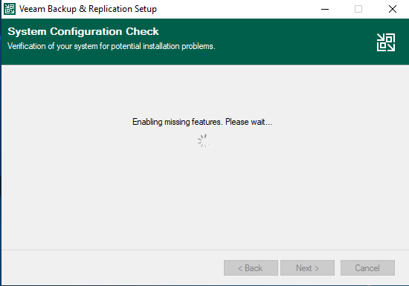Click empty footer space left of Back button
The image size is (409, 286).
coord(112,267)
